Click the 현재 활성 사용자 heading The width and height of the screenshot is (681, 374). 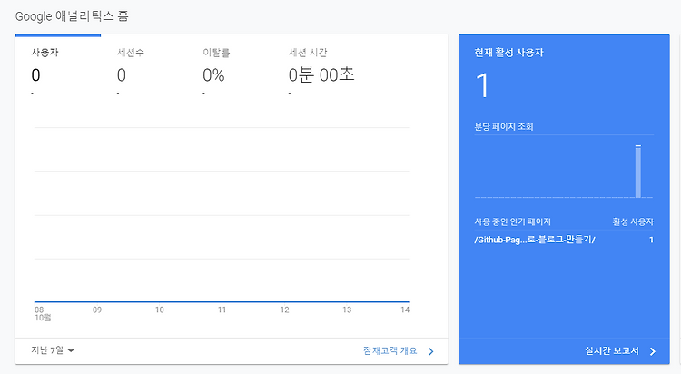point(508,53)
